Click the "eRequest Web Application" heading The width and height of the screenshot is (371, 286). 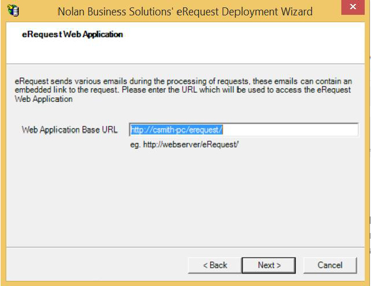pos(72,35)
